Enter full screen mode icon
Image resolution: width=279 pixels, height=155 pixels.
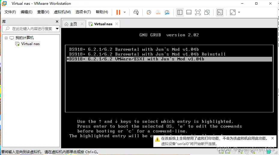tap(198, 12)
